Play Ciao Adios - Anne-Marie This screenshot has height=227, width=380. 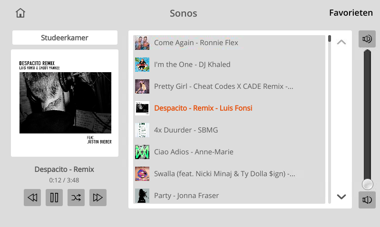229,152
